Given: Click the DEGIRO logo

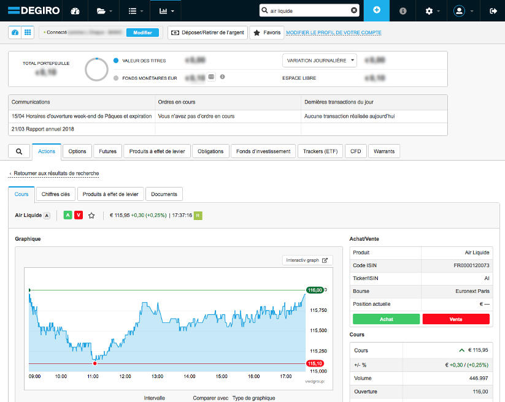Looking at the screenshot, I should coord(34,10).
